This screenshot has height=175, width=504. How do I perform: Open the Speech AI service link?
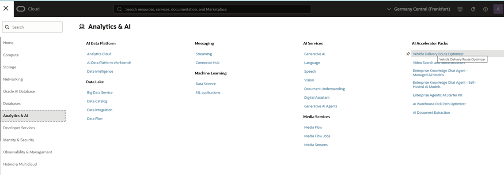pos(310,71)
